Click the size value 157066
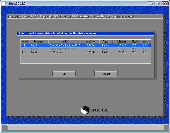This screenshot has width=170, height=133. 90,45
